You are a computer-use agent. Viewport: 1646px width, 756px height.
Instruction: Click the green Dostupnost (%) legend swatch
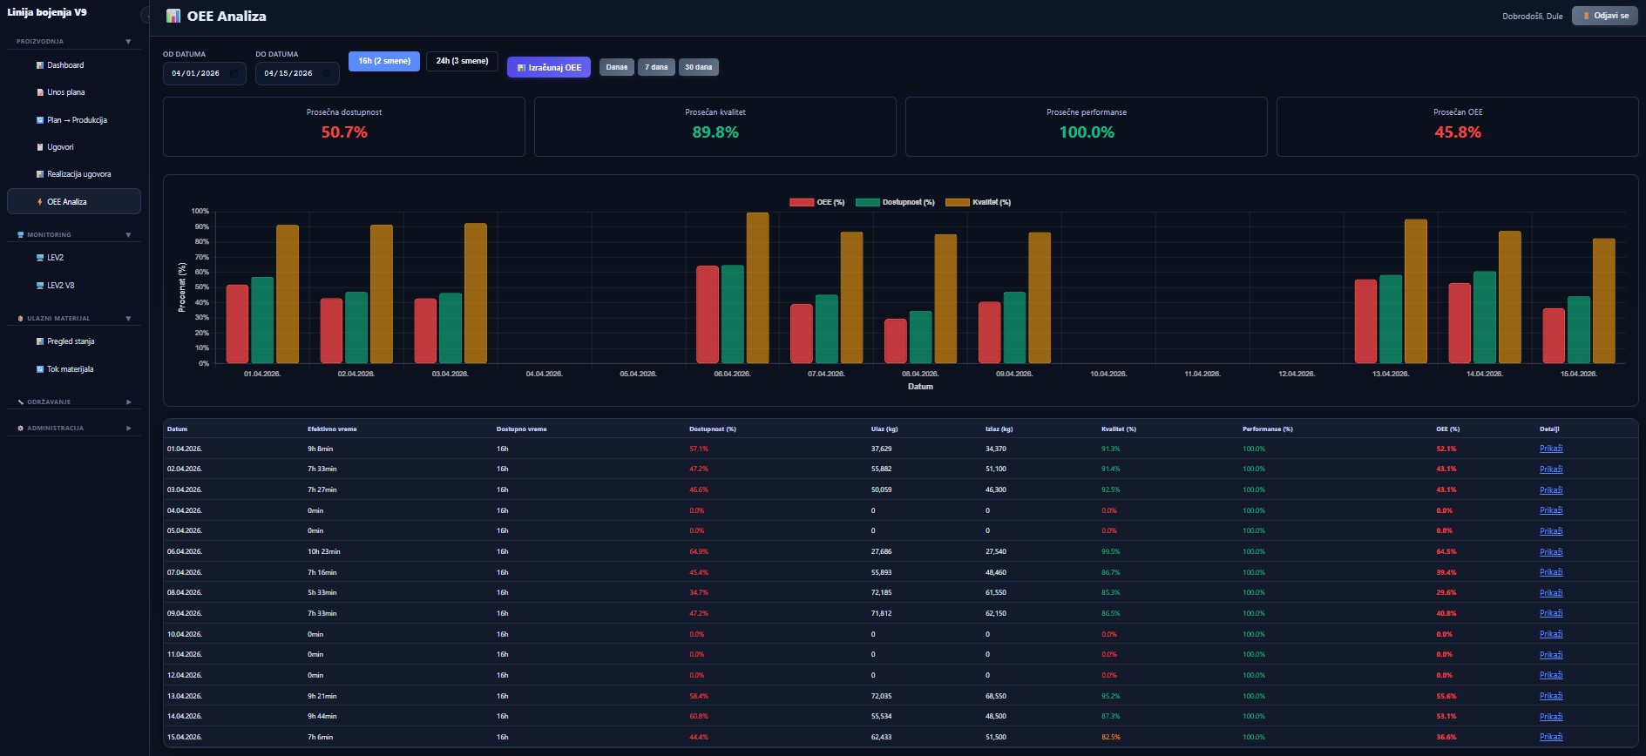(868, 202)
